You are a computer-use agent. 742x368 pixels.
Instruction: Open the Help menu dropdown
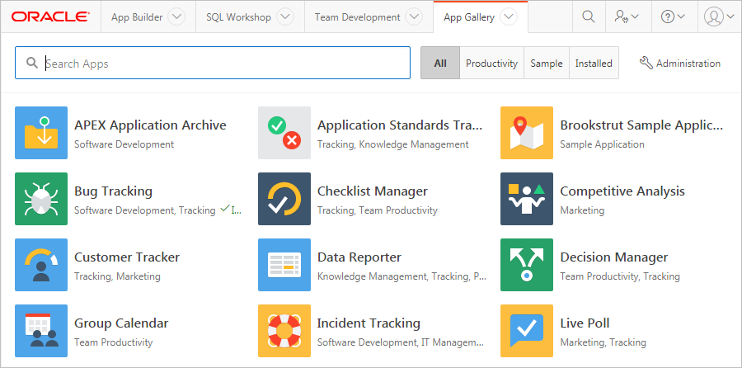pyautogui.click(x=674, y=17)
